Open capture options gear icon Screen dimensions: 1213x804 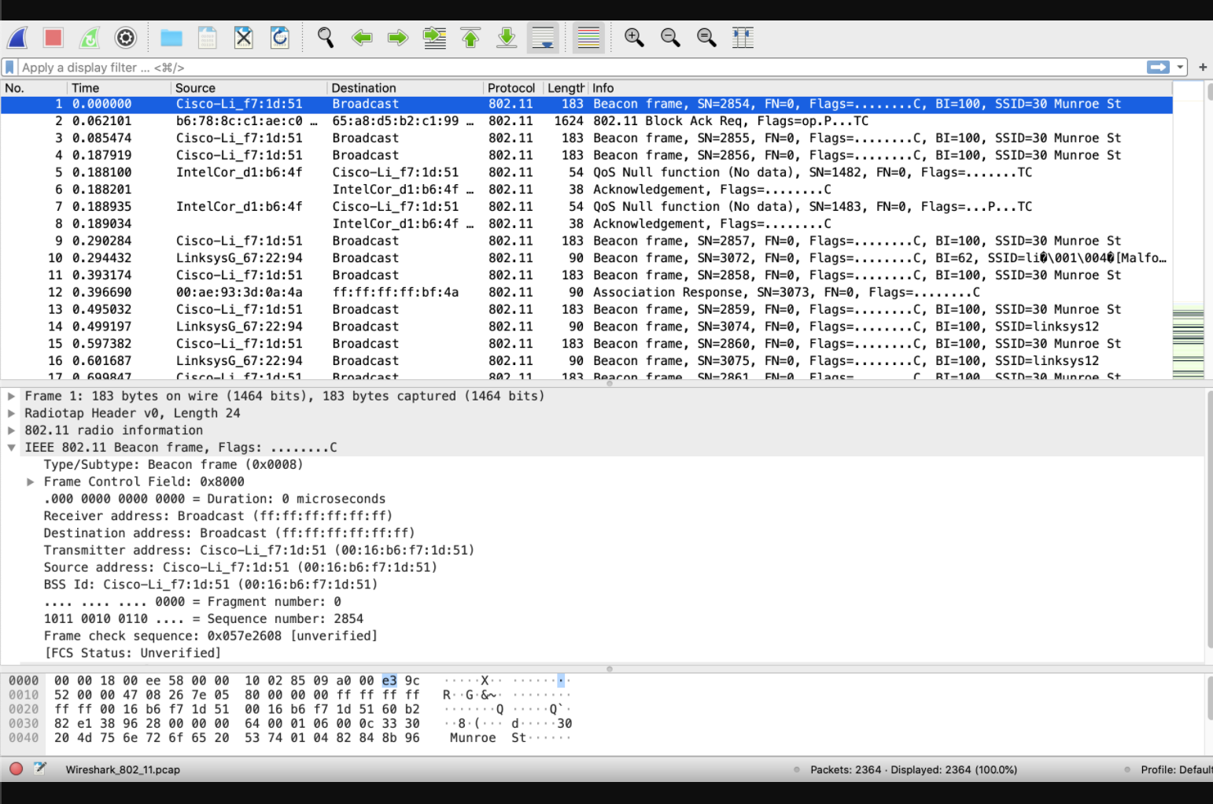[126, 38]
